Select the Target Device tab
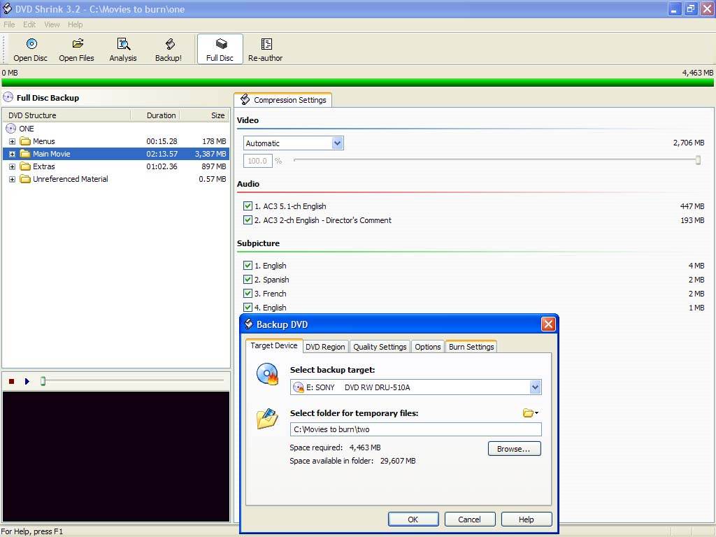This screenshot has width=716, height=537. 274,345
